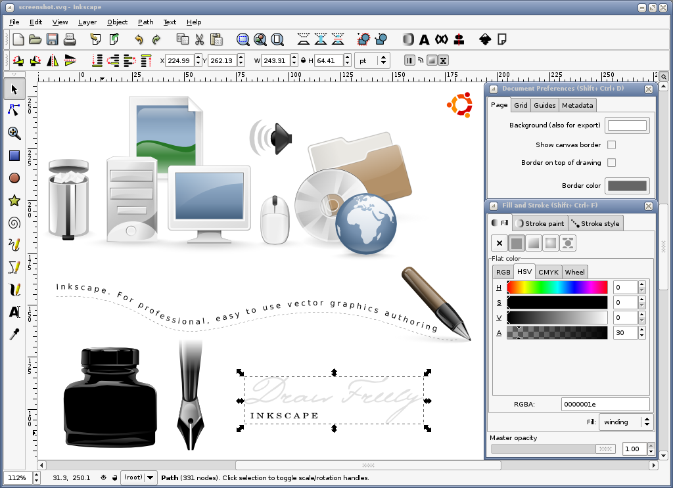Select the Calligraphy pen tool
Screen dimensions: 673x488
pyautogui.click(x=14, y=290)
